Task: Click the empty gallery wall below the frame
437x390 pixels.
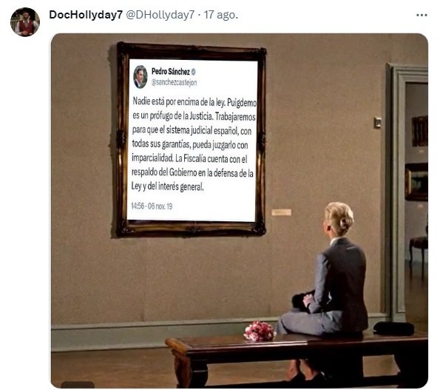Action: (x=167, y=279)
